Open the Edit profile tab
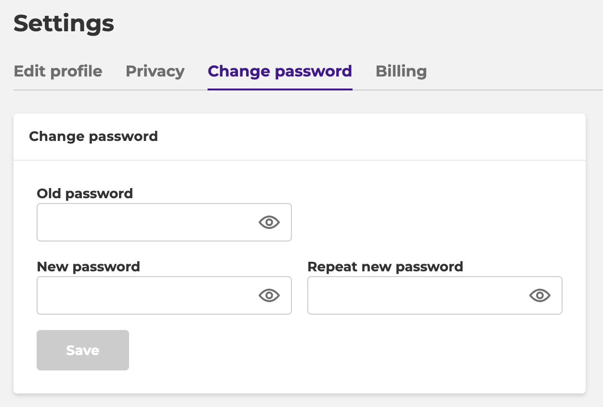This screenshot has height=407, width=603. point(58,71)
